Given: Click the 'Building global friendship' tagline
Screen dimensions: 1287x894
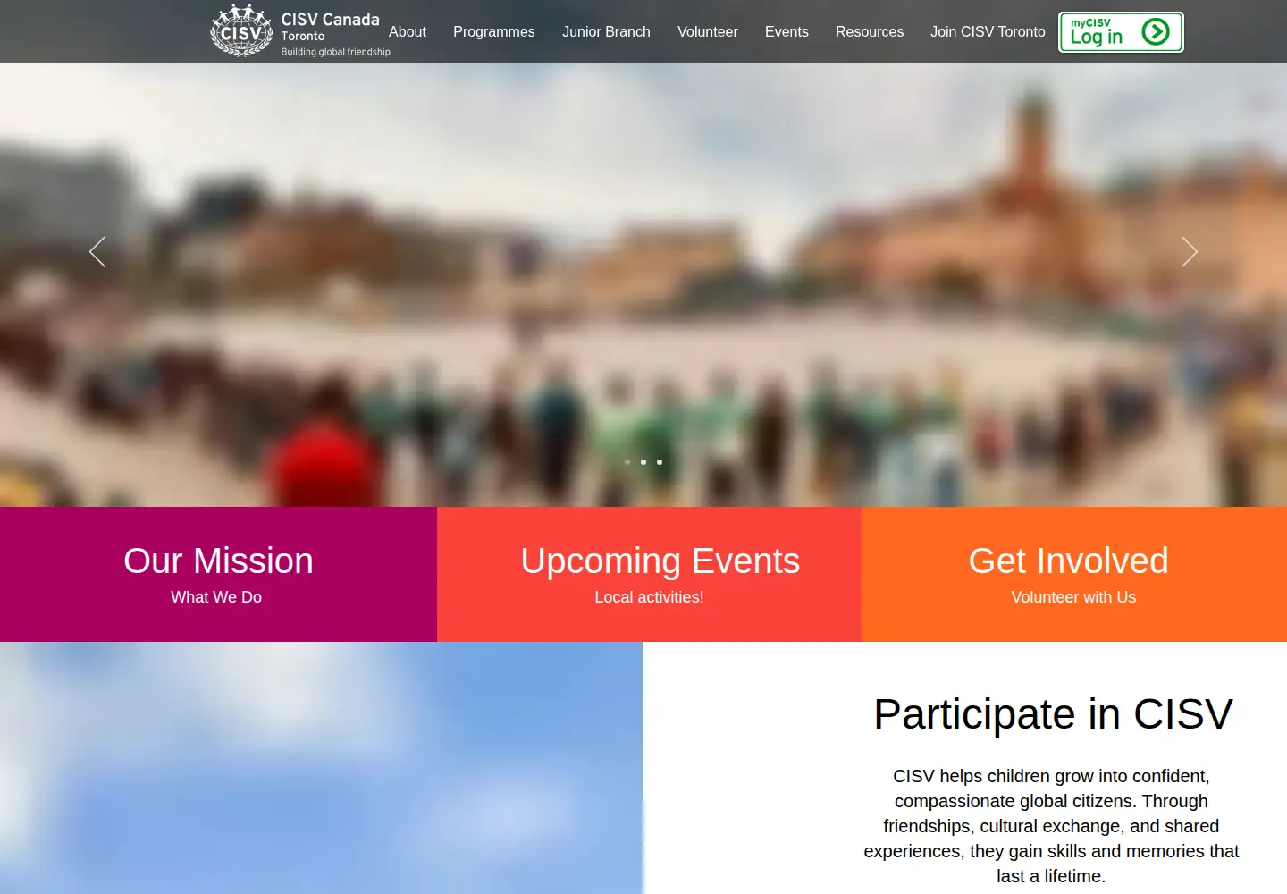Looking at the screenshot, I should click(336, 52).
